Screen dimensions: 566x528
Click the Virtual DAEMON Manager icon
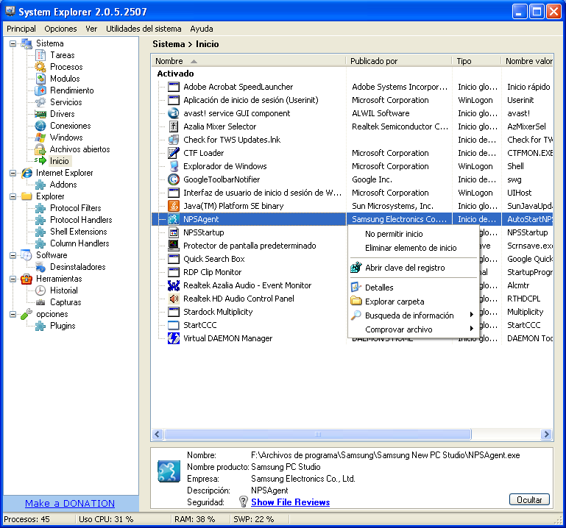coord(174,338)
